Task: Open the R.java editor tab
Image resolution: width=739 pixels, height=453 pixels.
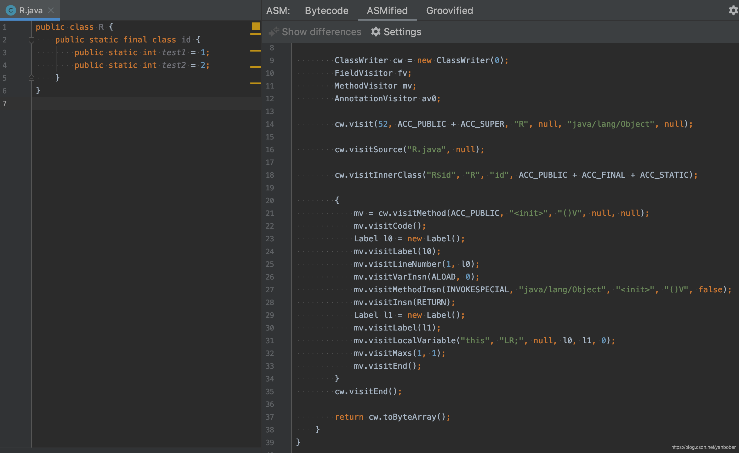Action: click(x=31, y=11)
